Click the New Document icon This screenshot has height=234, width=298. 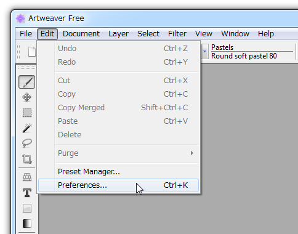tap(32, 52)
